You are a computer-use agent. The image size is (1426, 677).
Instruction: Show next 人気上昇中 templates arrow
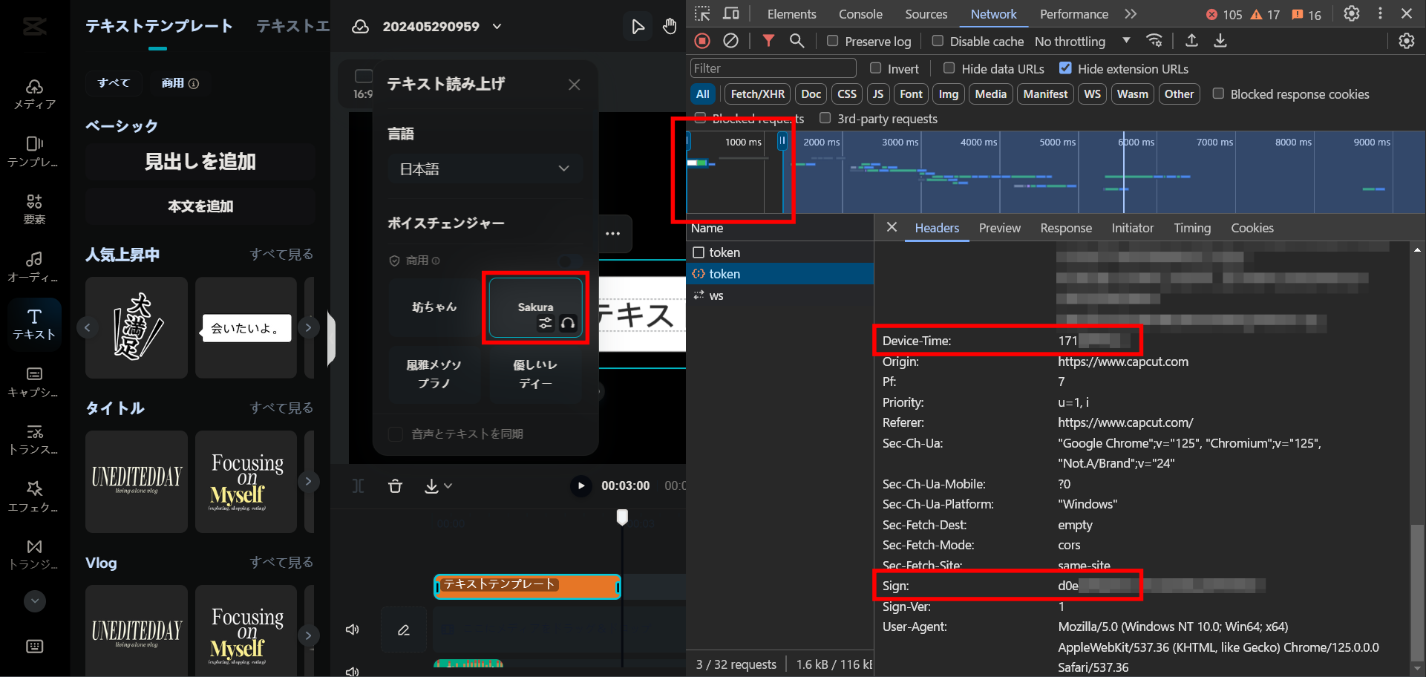[308, 327]
